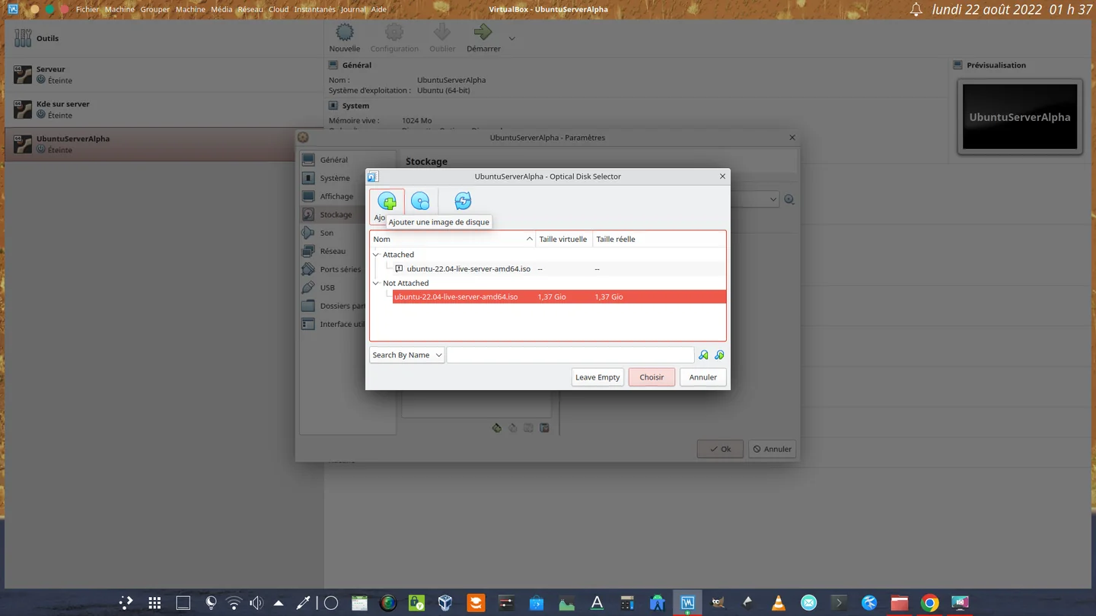This screenshot has width=1096, height=616.
Task: Open the Média menu
Action: [x=221, y=9]
